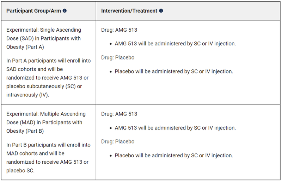Image resolution: width=282 pixels, height=182 pixels.
Task: Select the Participant Group/Arm column header text
Action: pos(33,11)
